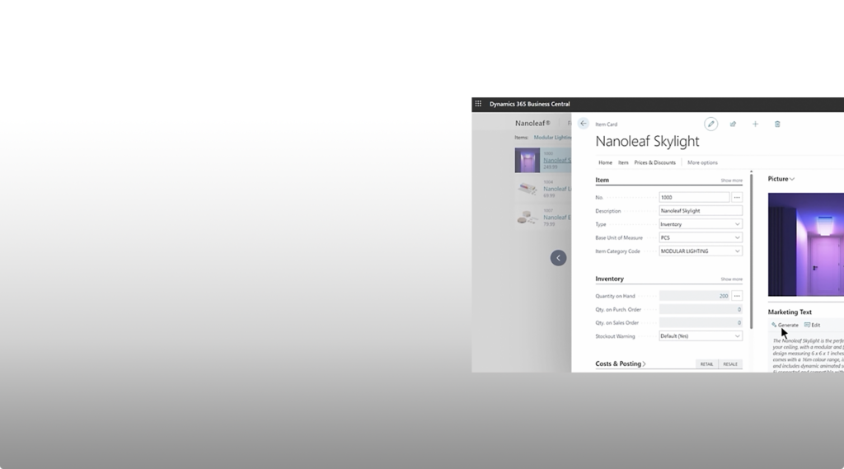This screenshot has width=844, height=469.
Task: Open ellipsis beside Quantity on Hand
Action: pos(737,296)
